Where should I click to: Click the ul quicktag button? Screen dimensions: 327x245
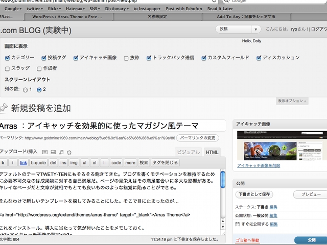[x=84, y=163]
